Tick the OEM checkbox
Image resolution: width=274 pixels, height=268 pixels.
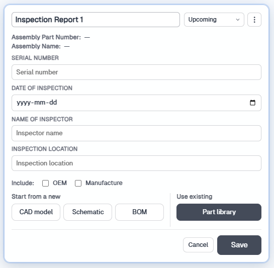[45, 183]
